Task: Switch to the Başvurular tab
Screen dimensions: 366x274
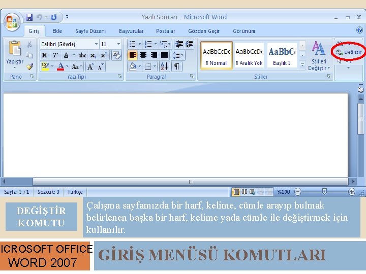Action: point(131,31)
